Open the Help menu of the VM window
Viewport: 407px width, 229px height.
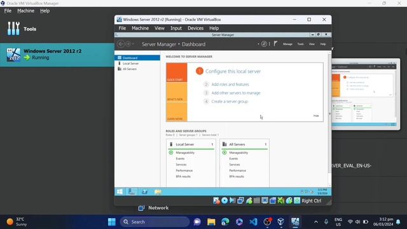point(214,28)
